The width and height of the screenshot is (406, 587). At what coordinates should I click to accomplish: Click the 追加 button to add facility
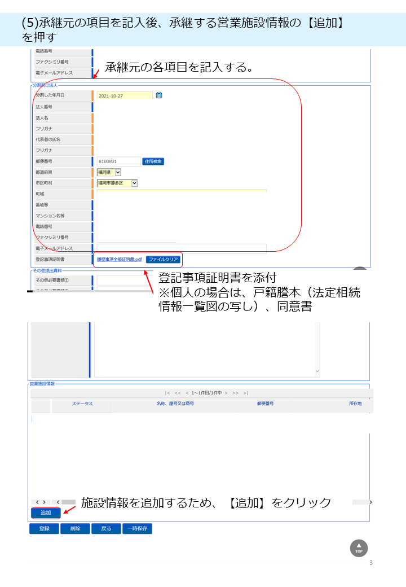[45, 513]
